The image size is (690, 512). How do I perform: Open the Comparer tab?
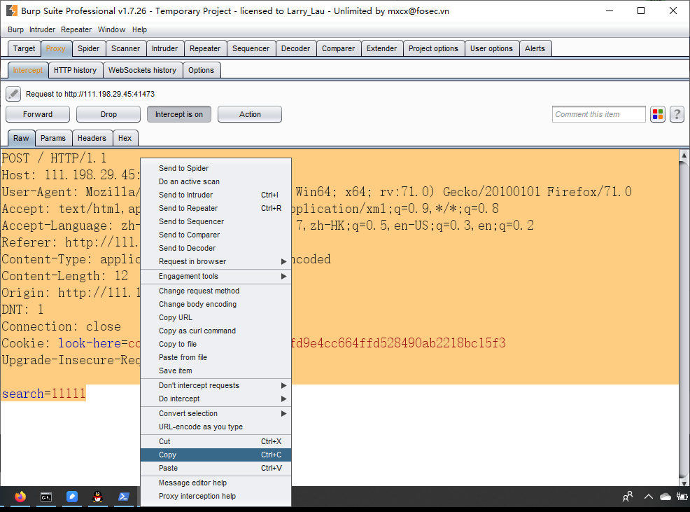pyautogui.click(x=339, y=48)
